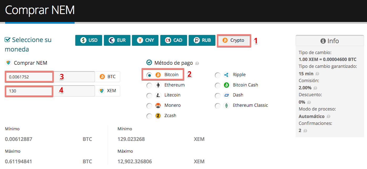
Task: Click the maximum value 12,902.326806 XEM
Action: tap(135, 161)
